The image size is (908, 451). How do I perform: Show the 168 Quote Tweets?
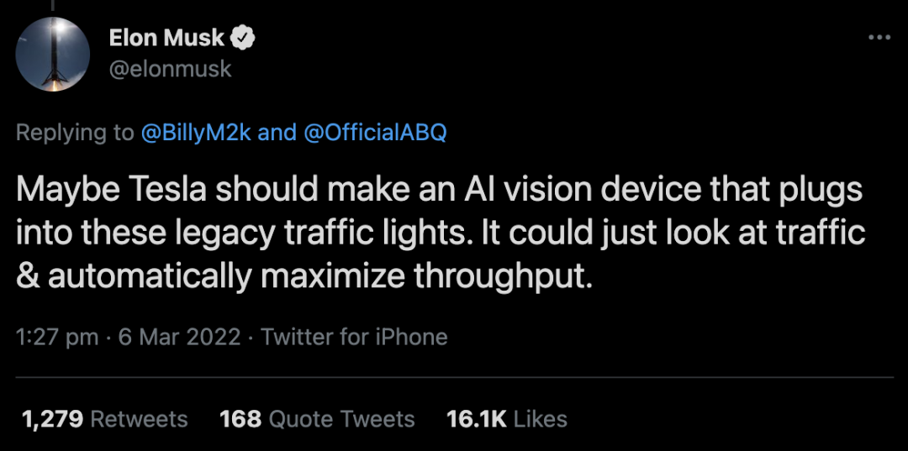[x=317, y=419]
